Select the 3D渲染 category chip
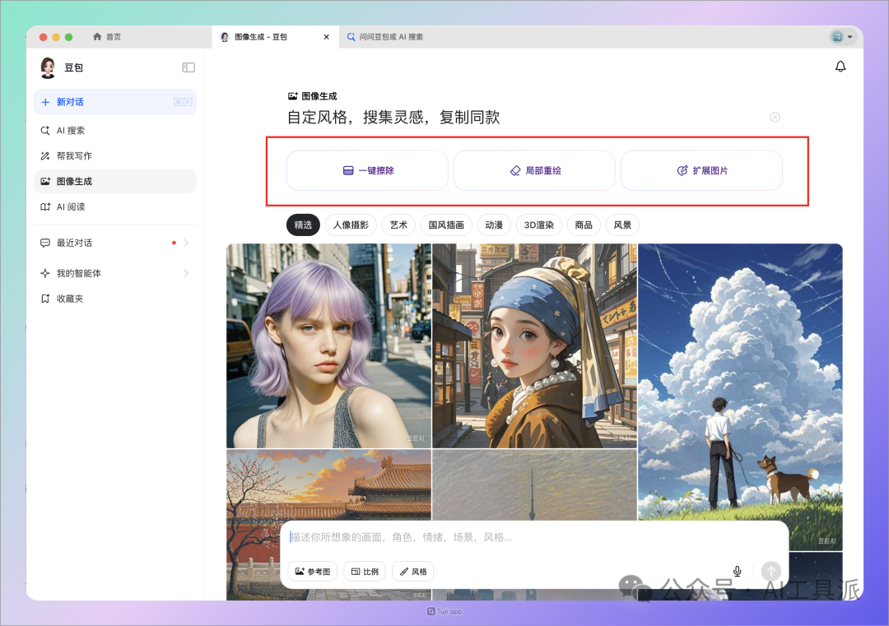The image size is (889, 626). pos(538,225)
